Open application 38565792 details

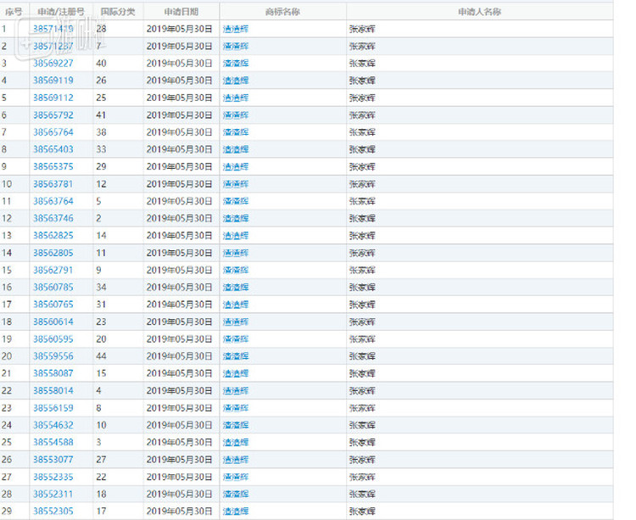(x=53, y=115)
